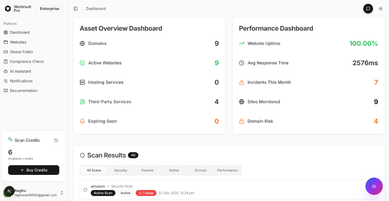Image resolution: width=389 pixels, height=201 pixels.
Task: Toggle light/dark theme sun icon
Action: (x=380, y=9)
